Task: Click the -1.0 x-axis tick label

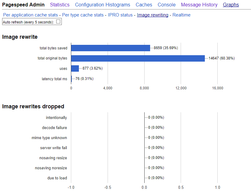Action: [71, 188]
